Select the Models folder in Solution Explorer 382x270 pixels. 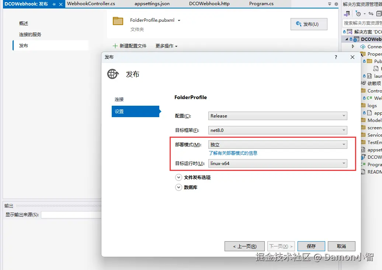coord(371,120)
